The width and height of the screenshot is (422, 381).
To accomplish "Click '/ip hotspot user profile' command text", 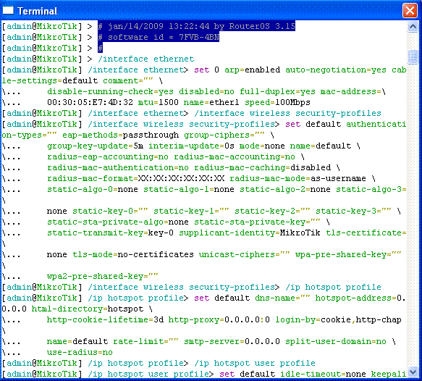I will 254,363.
